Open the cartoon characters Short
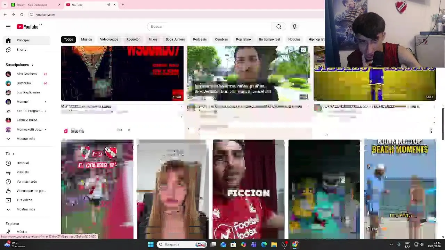 324,189
